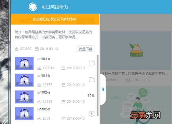Click the orange notification 该文章已经添加到下载列表中

[x=55, y=19]
